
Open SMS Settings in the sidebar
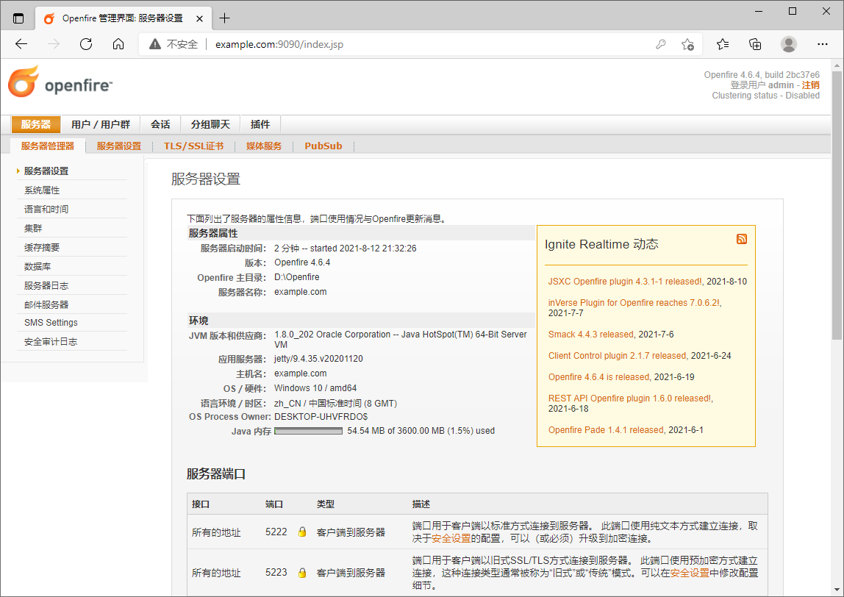point(51,323)
